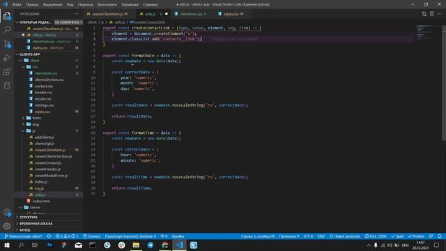Open the Mail app from the taskbar

[x=78, y=245]
